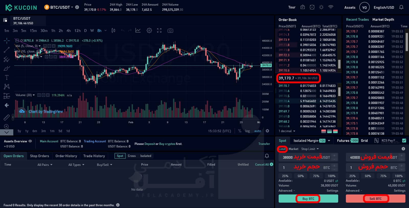Viewport: 409px width, 208px height.
Task: Open the BTC/USDT pair info icon
Action: coord(77,7)
